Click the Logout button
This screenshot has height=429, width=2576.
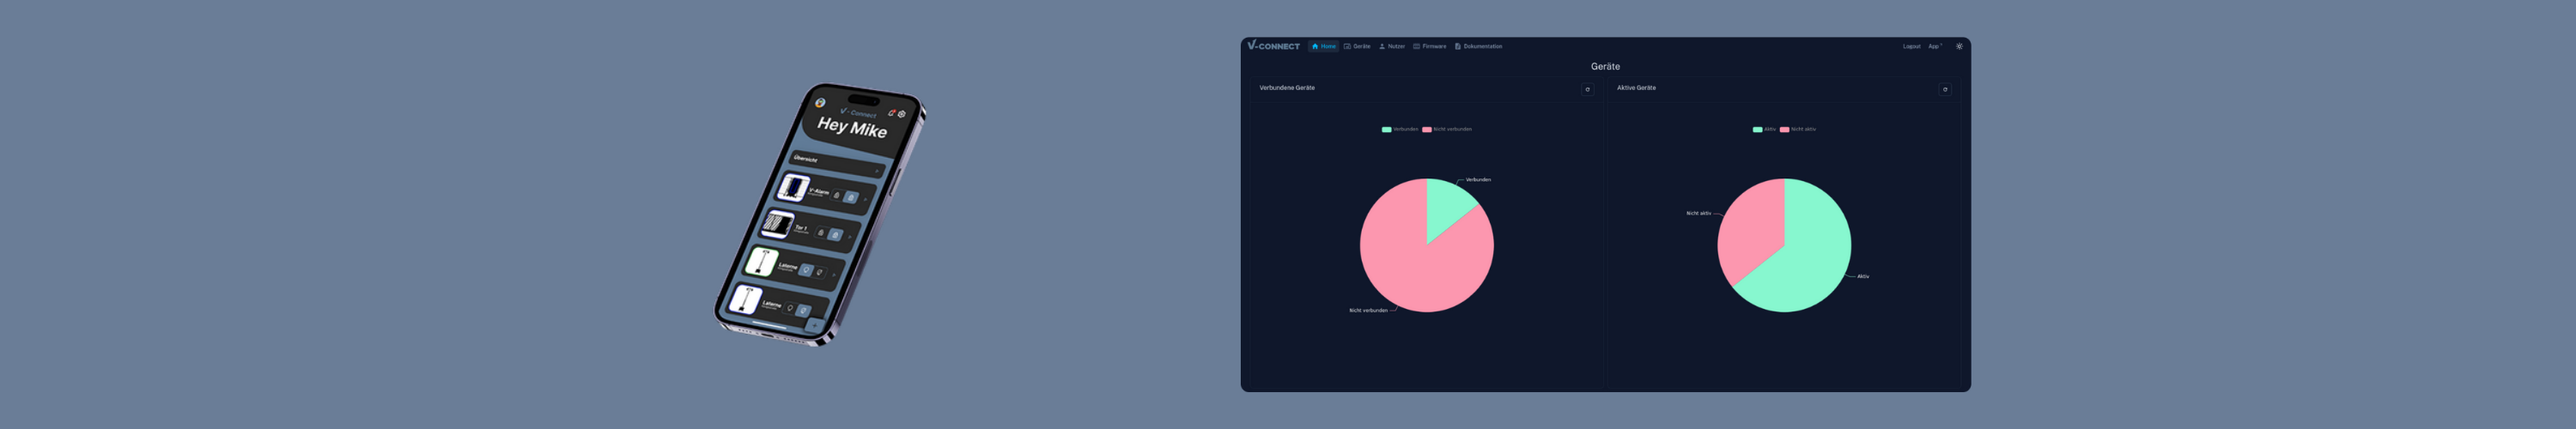(x=1911, y=46)
